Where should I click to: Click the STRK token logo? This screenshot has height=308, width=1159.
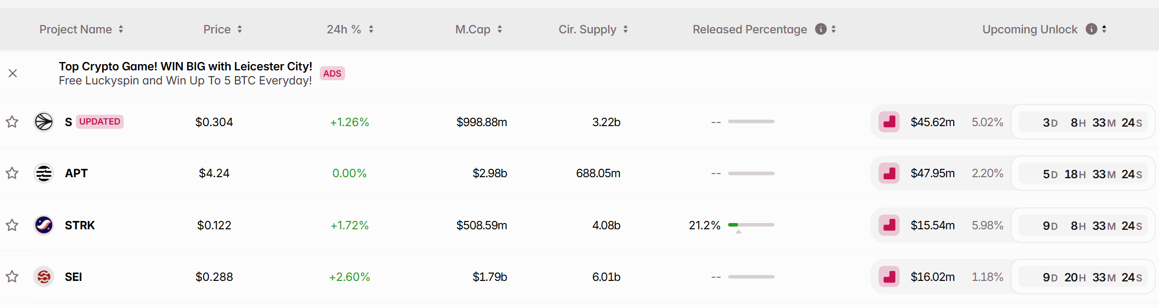click(x=44, y=225)
